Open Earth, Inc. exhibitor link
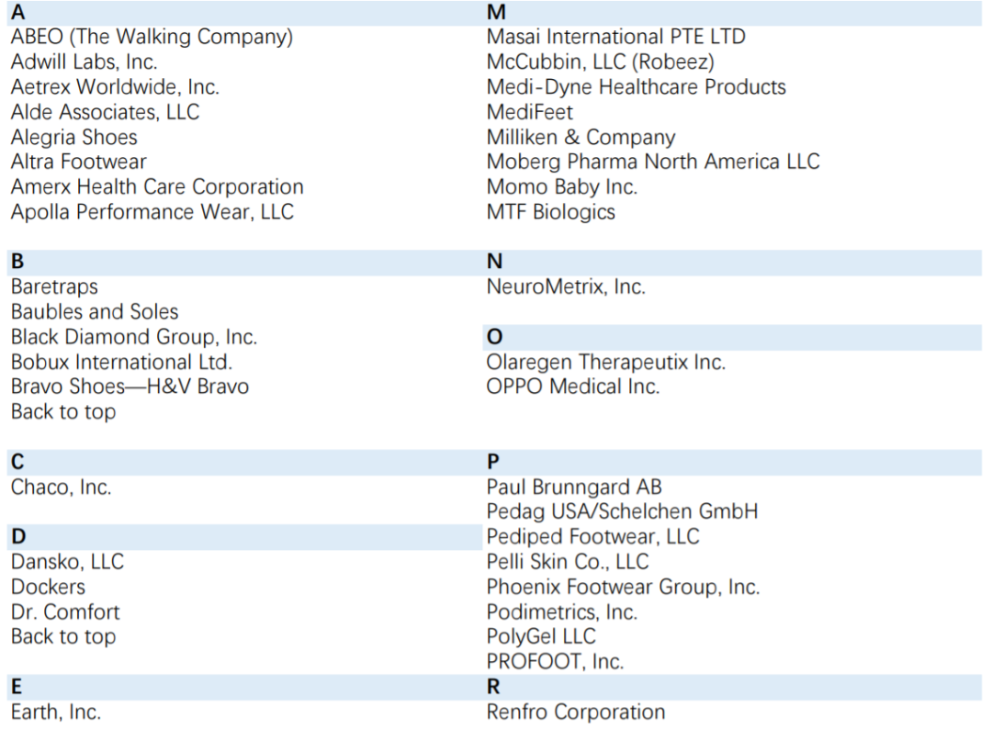 pos(56,712)
